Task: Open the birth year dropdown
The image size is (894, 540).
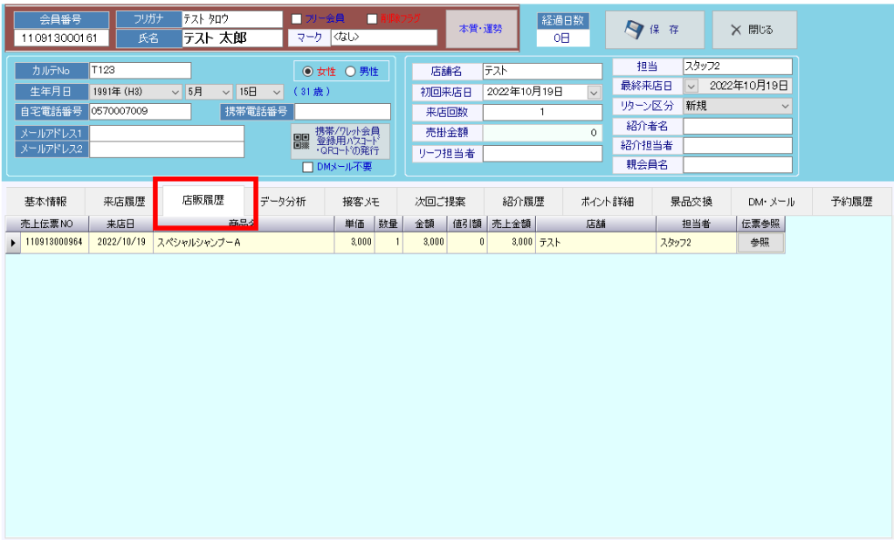Action: (175, 92)
